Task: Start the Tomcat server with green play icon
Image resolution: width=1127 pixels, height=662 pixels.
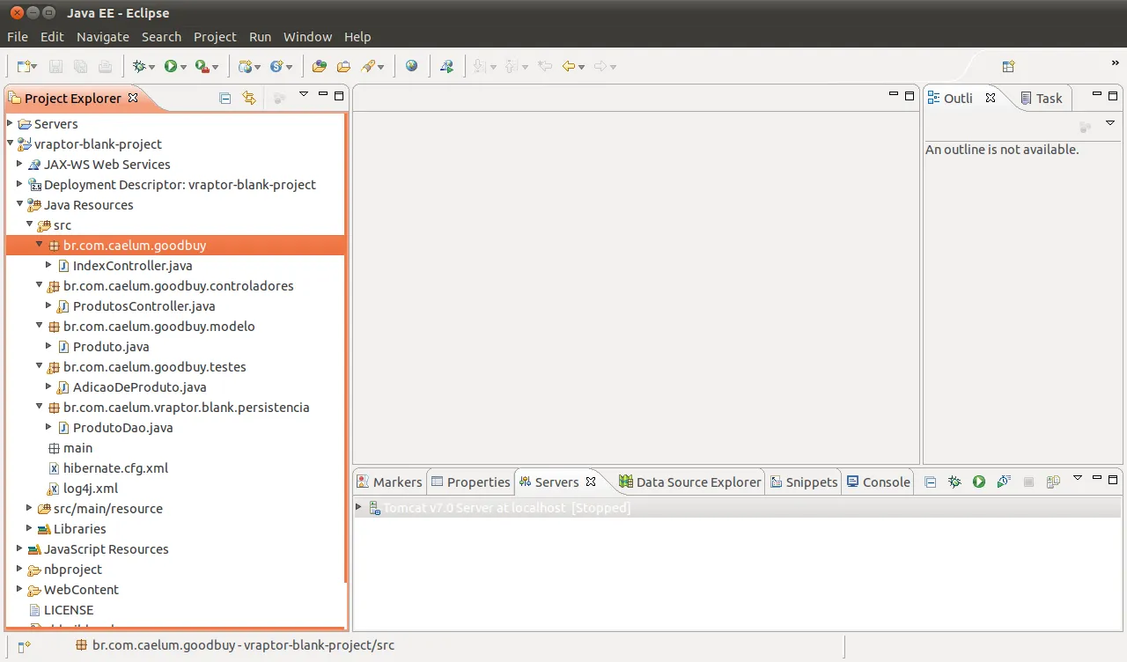Action: click(x=978, y=482)
